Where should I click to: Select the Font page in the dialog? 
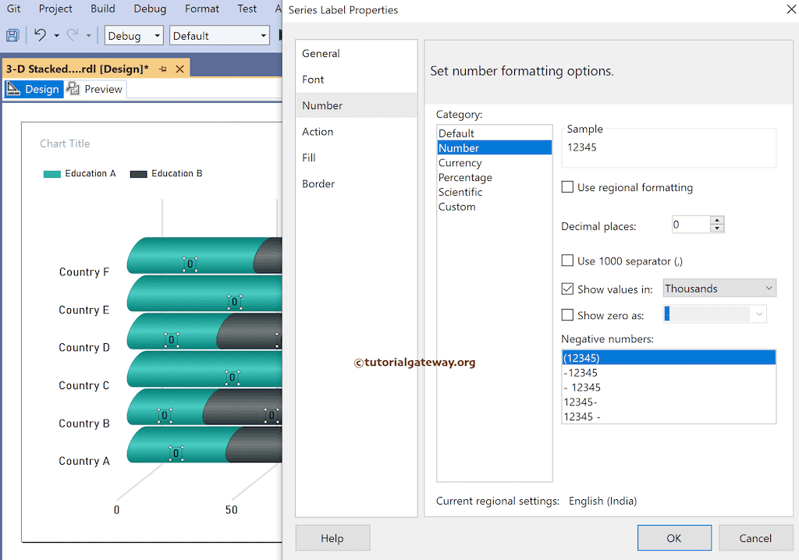[x=356, y=80]
